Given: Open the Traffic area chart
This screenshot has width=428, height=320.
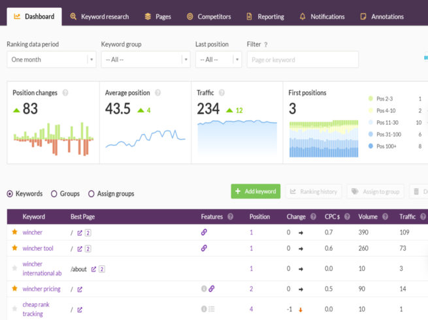Looking at the screenshot, I should tap(237, 137).
